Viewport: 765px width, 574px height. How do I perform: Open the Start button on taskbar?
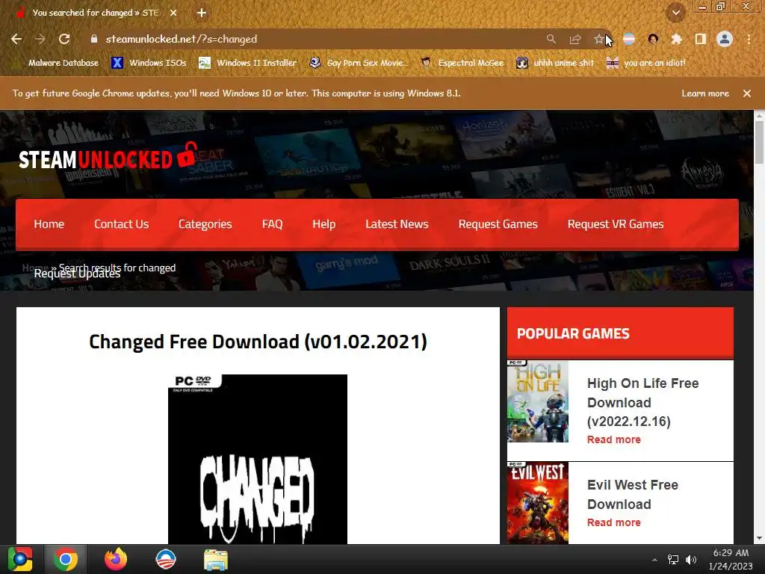pyautogui.click(x=20, y=559)
